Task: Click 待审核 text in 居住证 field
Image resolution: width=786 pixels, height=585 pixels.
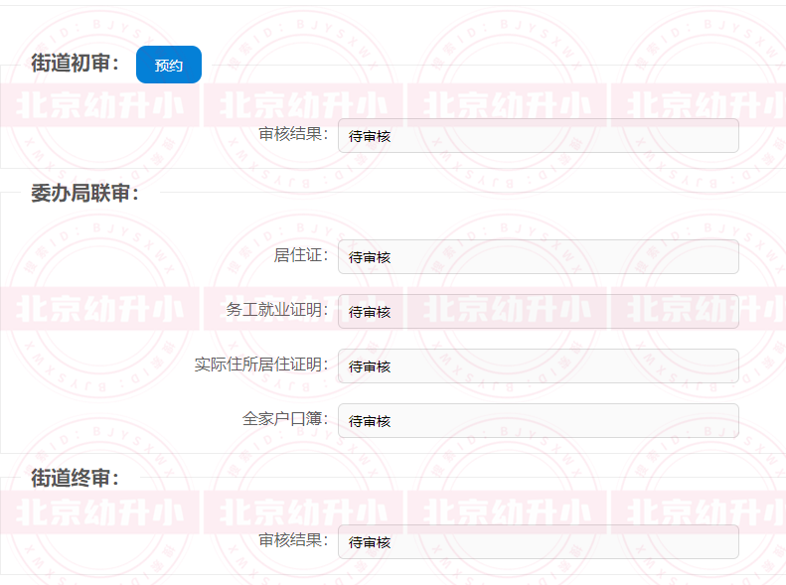Action: tap(370, 258)
